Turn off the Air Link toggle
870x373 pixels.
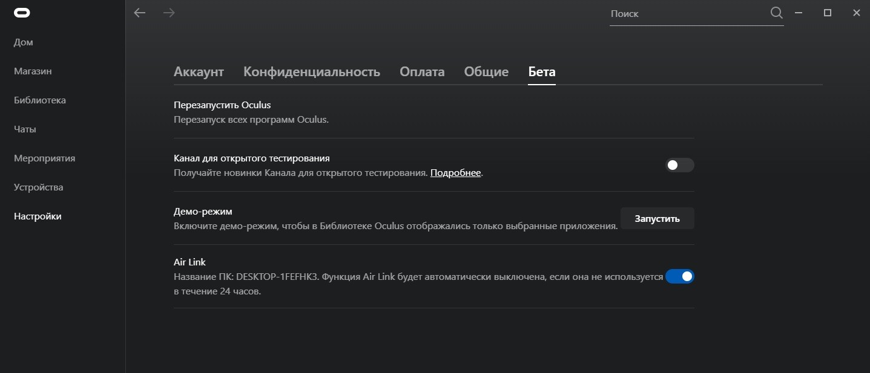pos(679,276)
